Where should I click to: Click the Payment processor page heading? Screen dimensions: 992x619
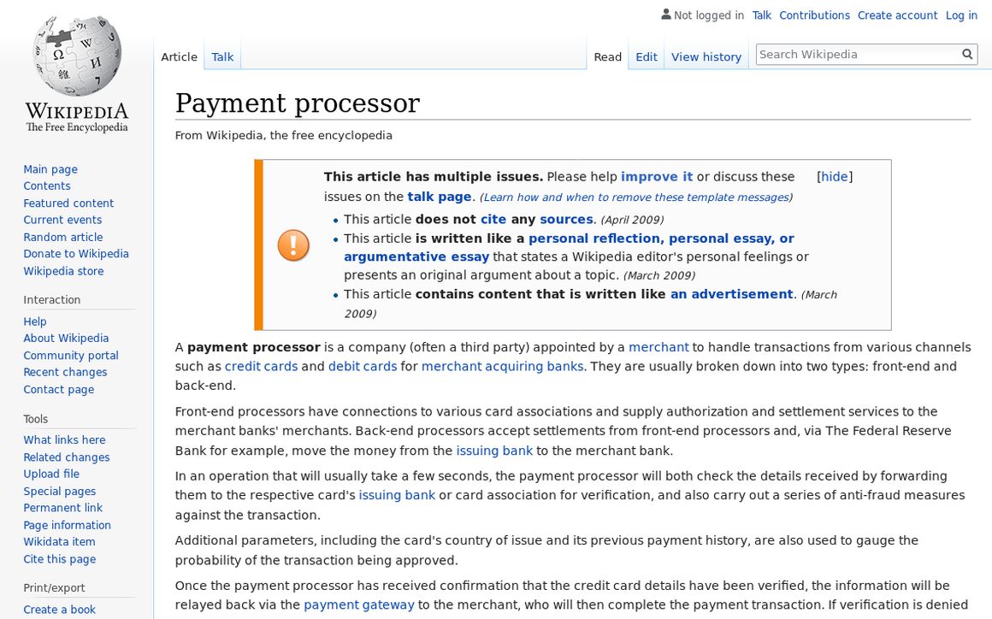coord(298,103)
